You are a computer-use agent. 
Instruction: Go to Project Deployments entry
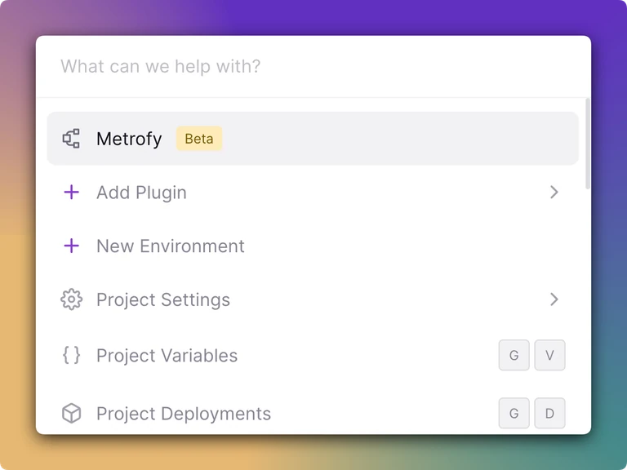click(x=313, y=413)
